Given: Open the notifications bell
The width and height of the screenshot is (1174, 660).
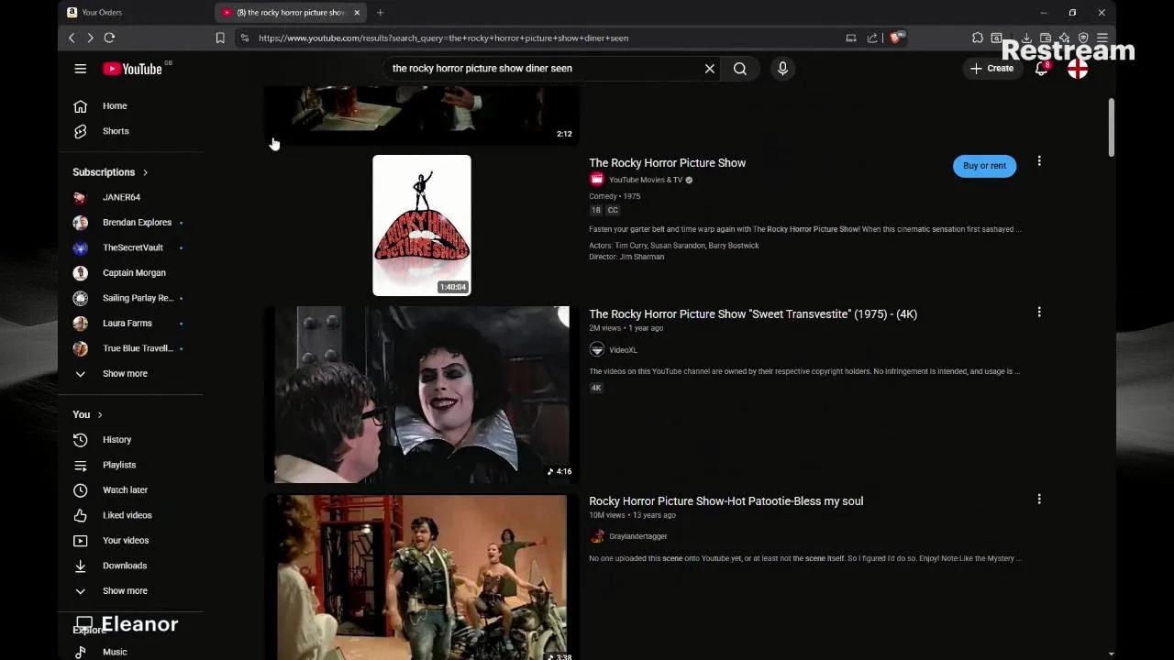Looking at the screenshot, I should [1041, 69].
